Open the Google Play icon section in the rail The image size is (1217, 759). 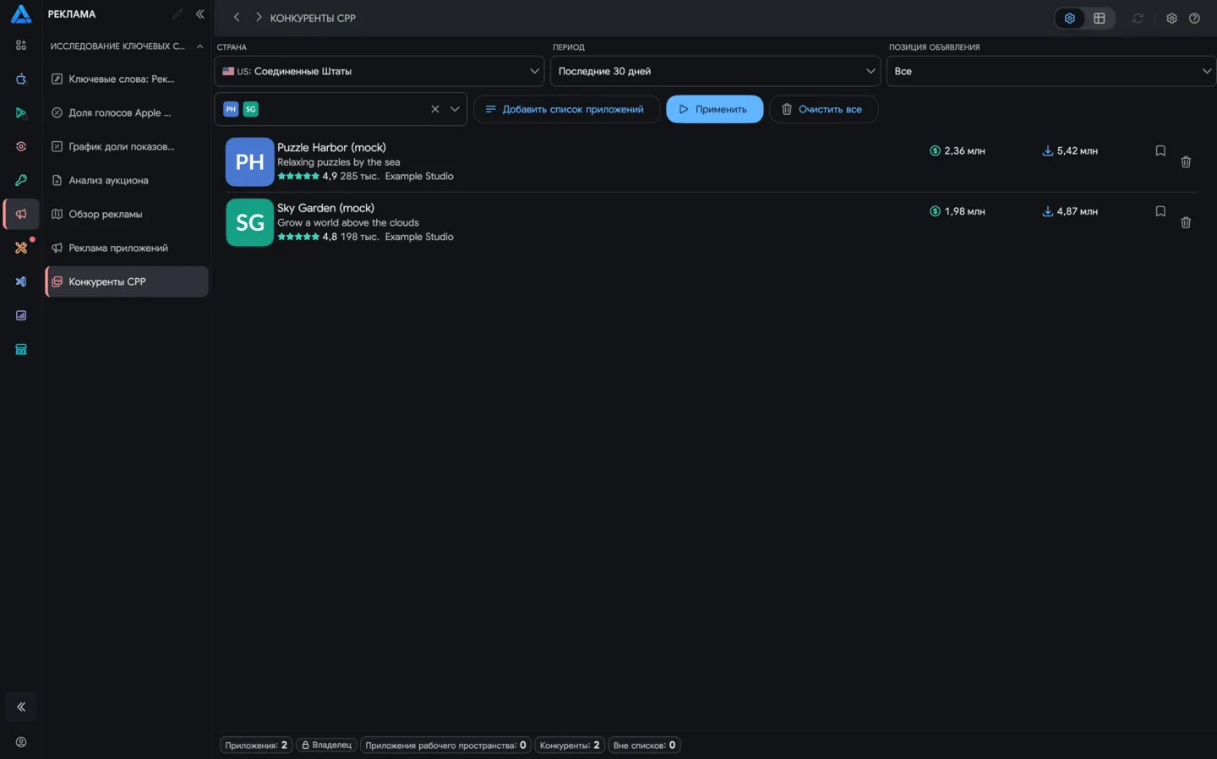point(21,112)
